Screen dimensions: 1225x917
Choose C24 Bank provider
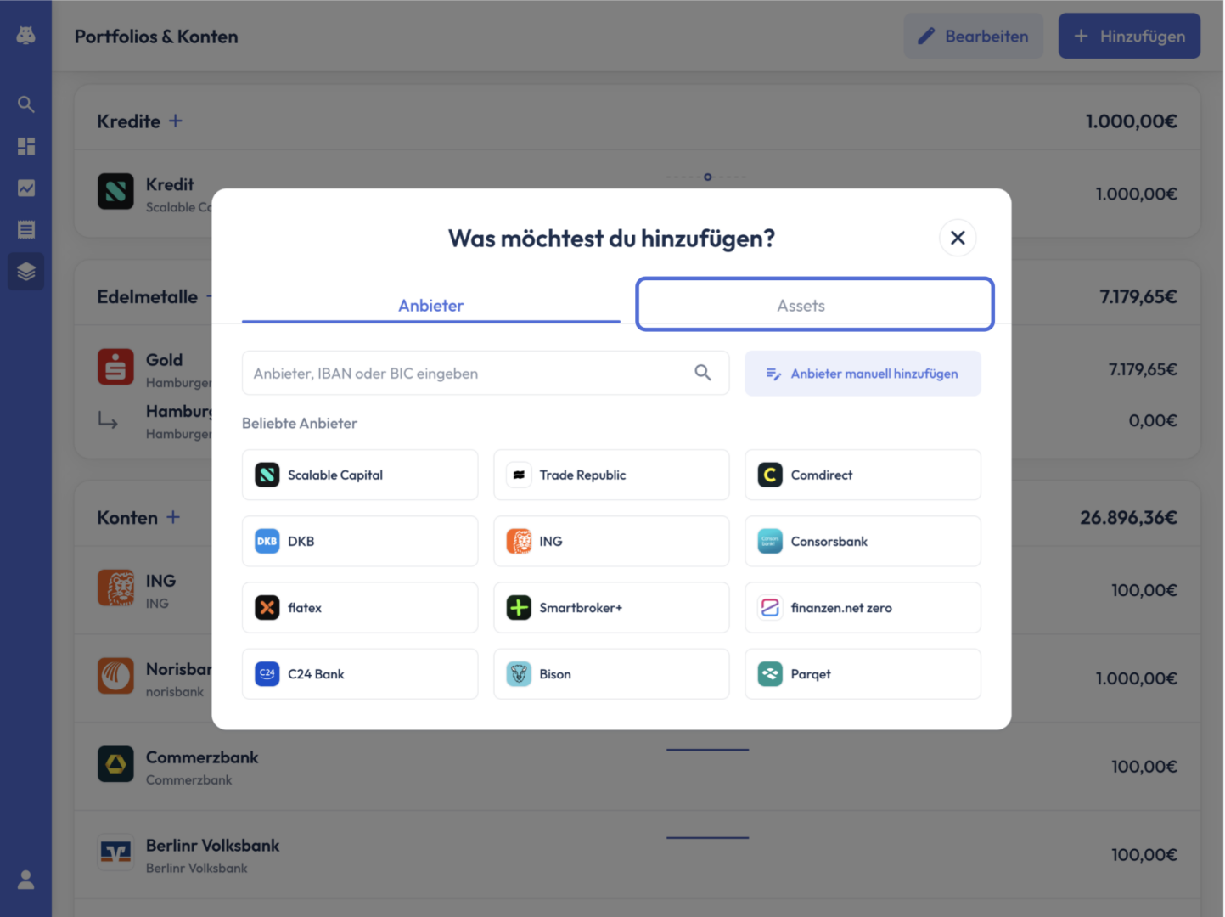click(360, 674)
